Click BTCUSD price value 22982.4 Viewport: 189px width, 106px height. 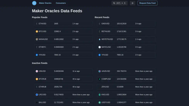[x=57, y=31]
